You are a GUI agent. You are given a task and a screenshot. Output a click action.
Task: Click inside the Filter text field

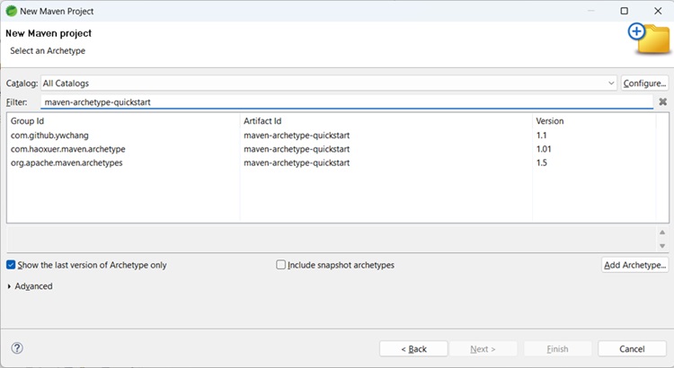346,102
